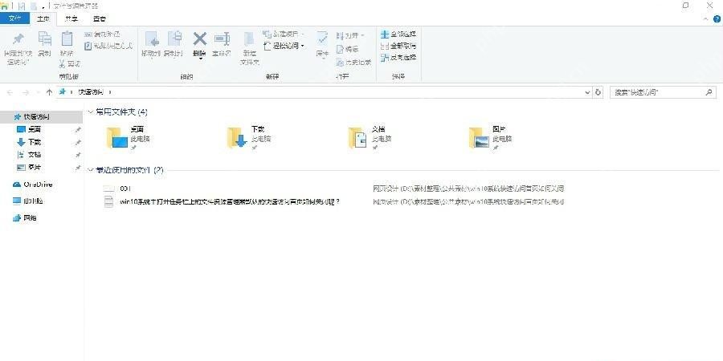Click the 搜索"快速访问" search box

(663, 92)
